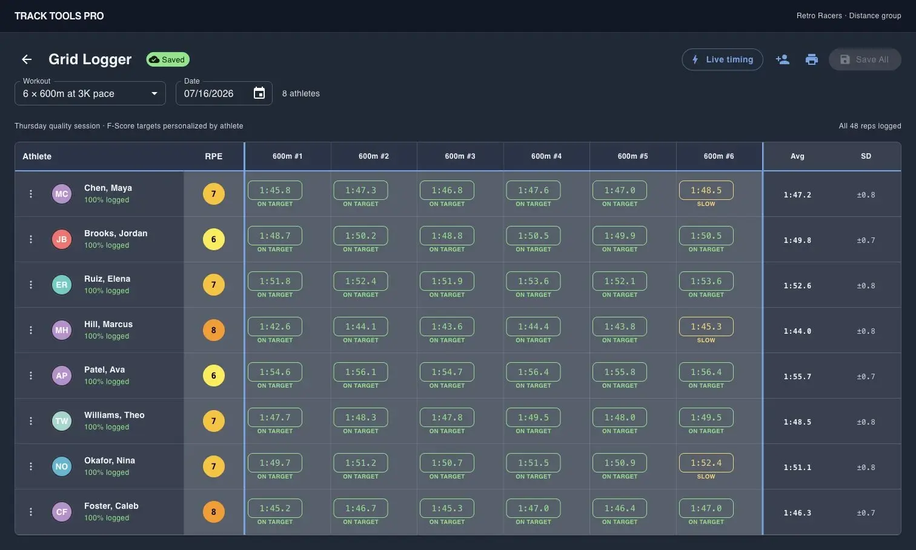Select the TW avatar for Theo Williams
This screenshot has height=550, width=916.
click(62, 421)
